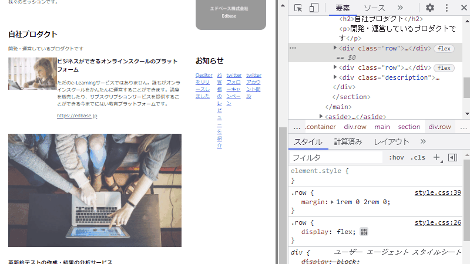470x264 pixels.
Task: Activate the inspect element picker icon
Action: click(x=298, y=8)
